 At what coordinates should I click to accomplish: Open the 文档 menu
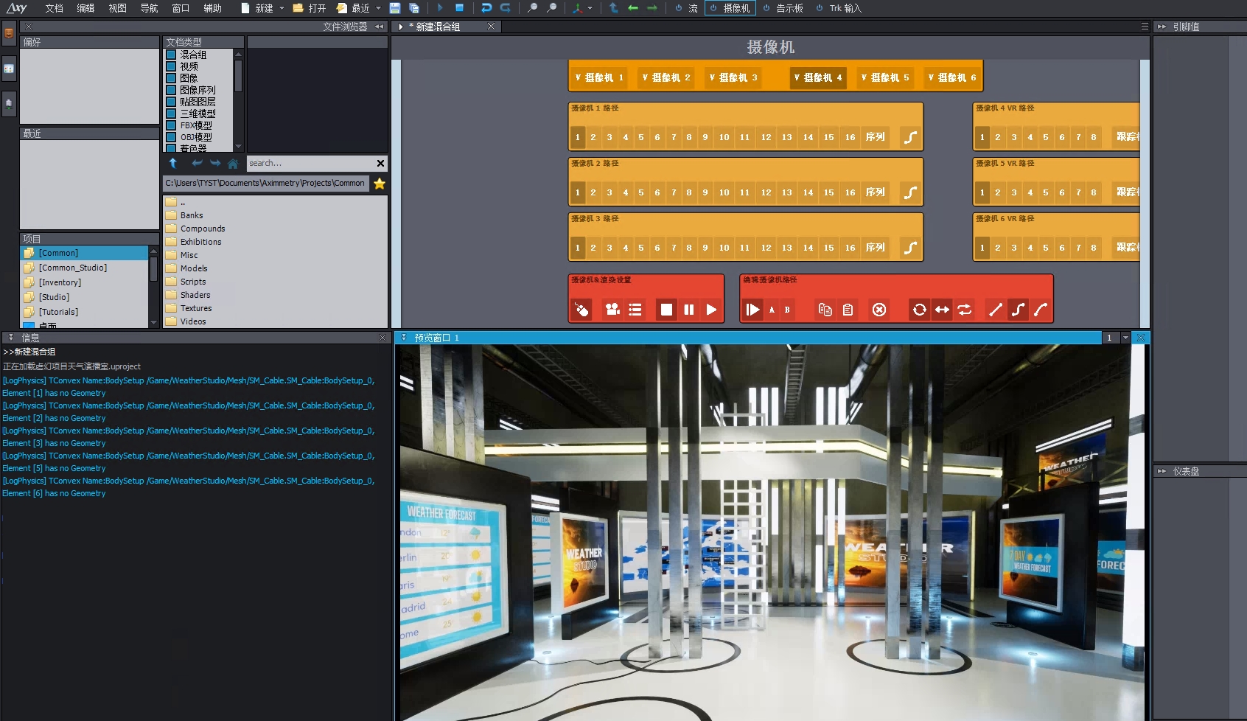tap(54, 8)
